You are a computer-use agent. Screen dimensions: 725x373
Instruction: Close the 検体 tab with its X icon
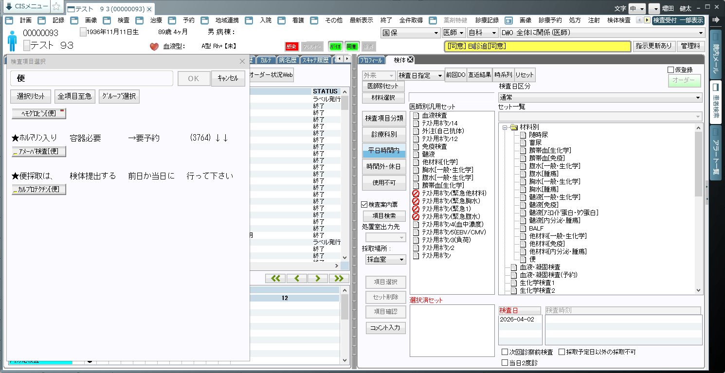[x=410, y=60]
